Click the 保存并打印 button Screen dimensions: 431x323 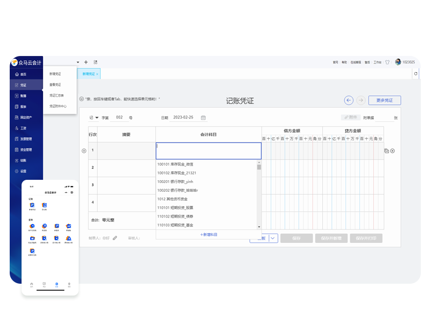point(366,238)
